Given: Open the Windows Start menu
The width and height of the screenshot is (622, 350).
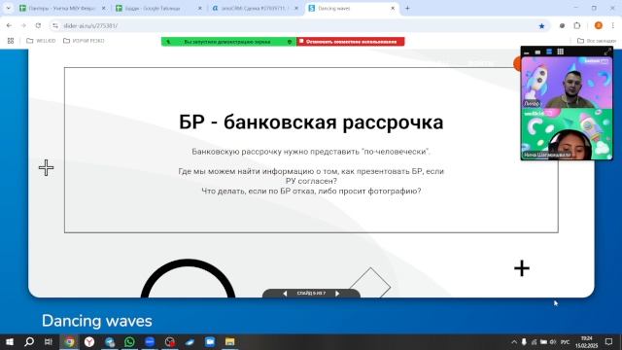Looking at the screenshot, I should (10, 341).
